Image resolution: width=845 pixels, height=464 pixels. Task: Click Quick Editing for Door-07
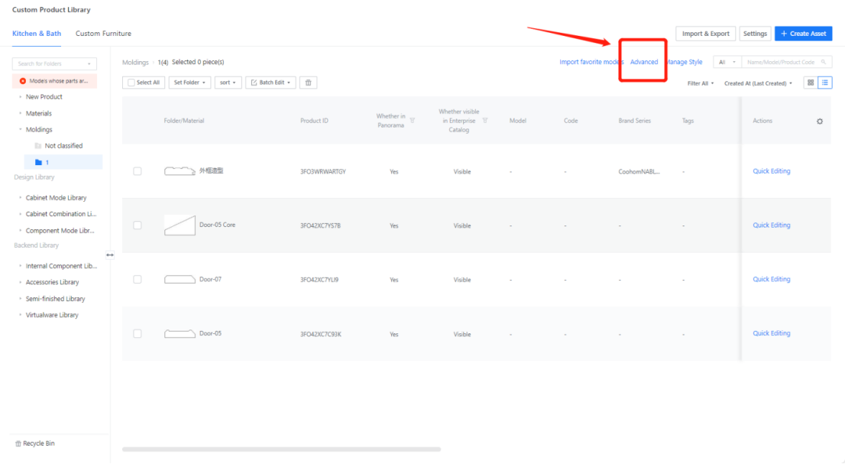tap(771, 279)
